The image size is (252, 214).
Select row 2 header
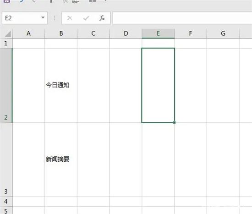[x=6, y=85]
